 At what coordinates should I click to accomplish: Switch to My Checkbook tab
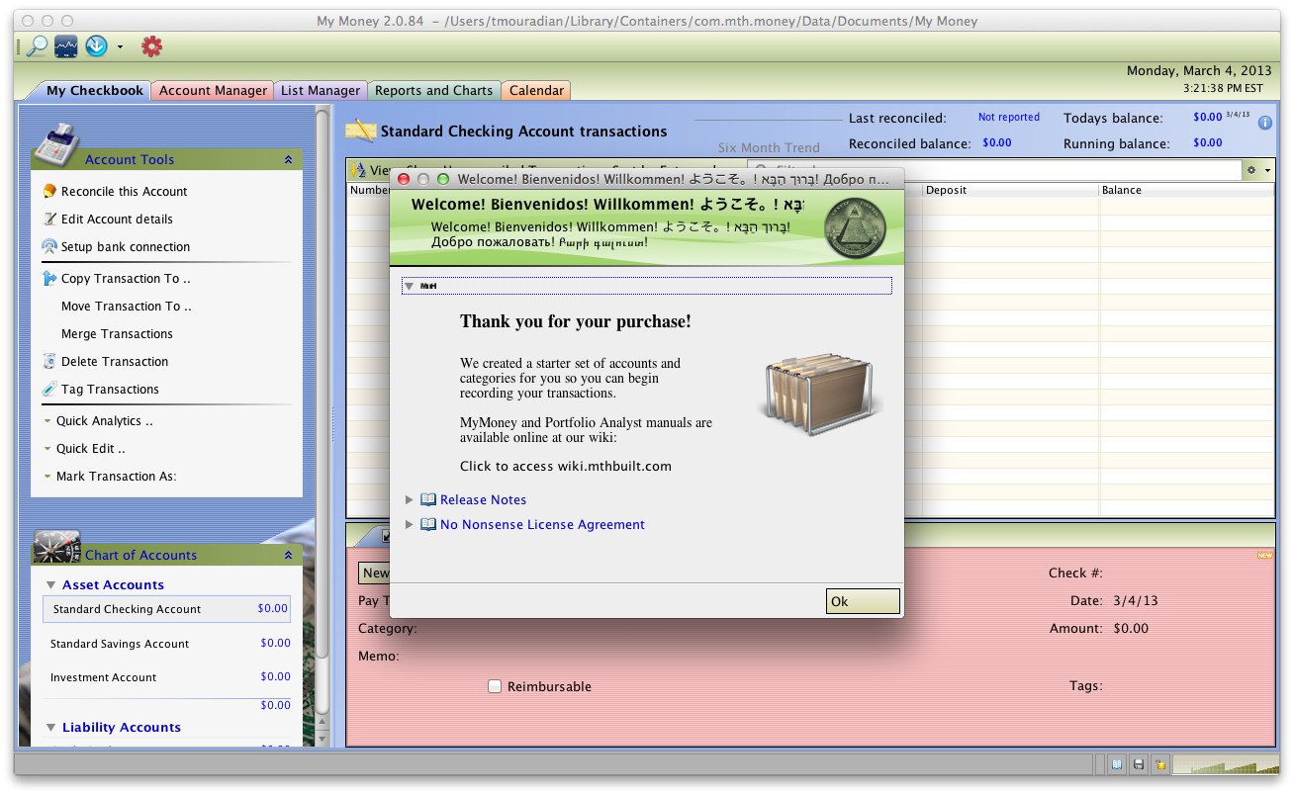tap(94, 90)
